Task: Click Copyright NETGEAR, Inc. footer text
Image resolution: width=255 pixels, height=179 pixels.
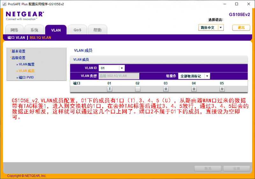Action: coord(27,176)
